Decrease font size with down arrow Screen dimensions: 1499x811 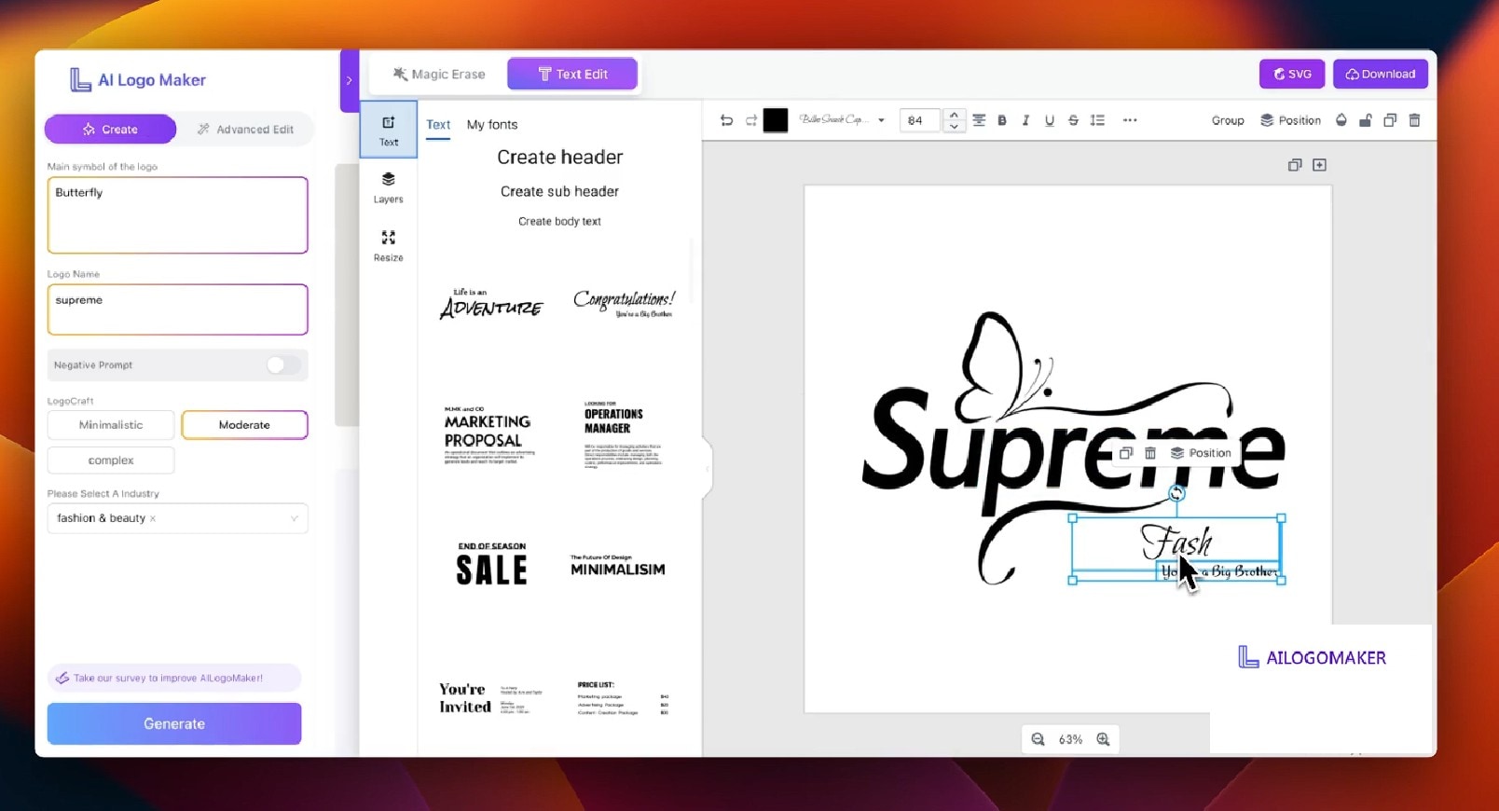[954, 126]
